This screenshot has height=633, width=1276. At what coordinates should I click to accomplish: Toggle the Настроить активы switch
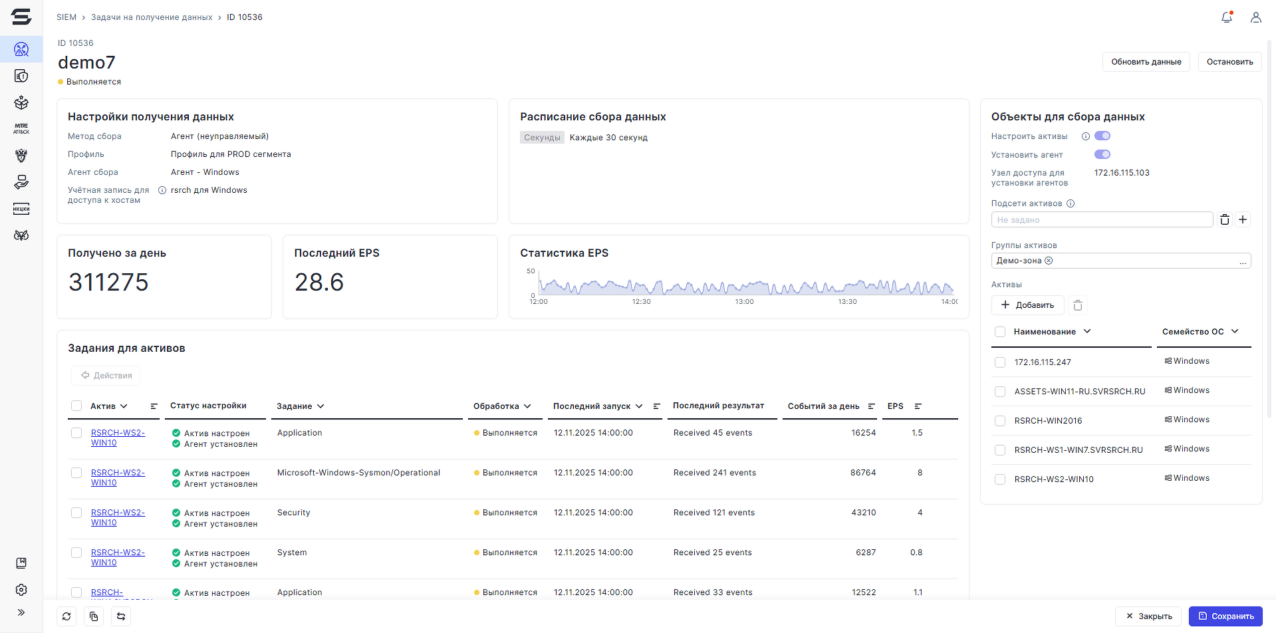[1102, 136]
